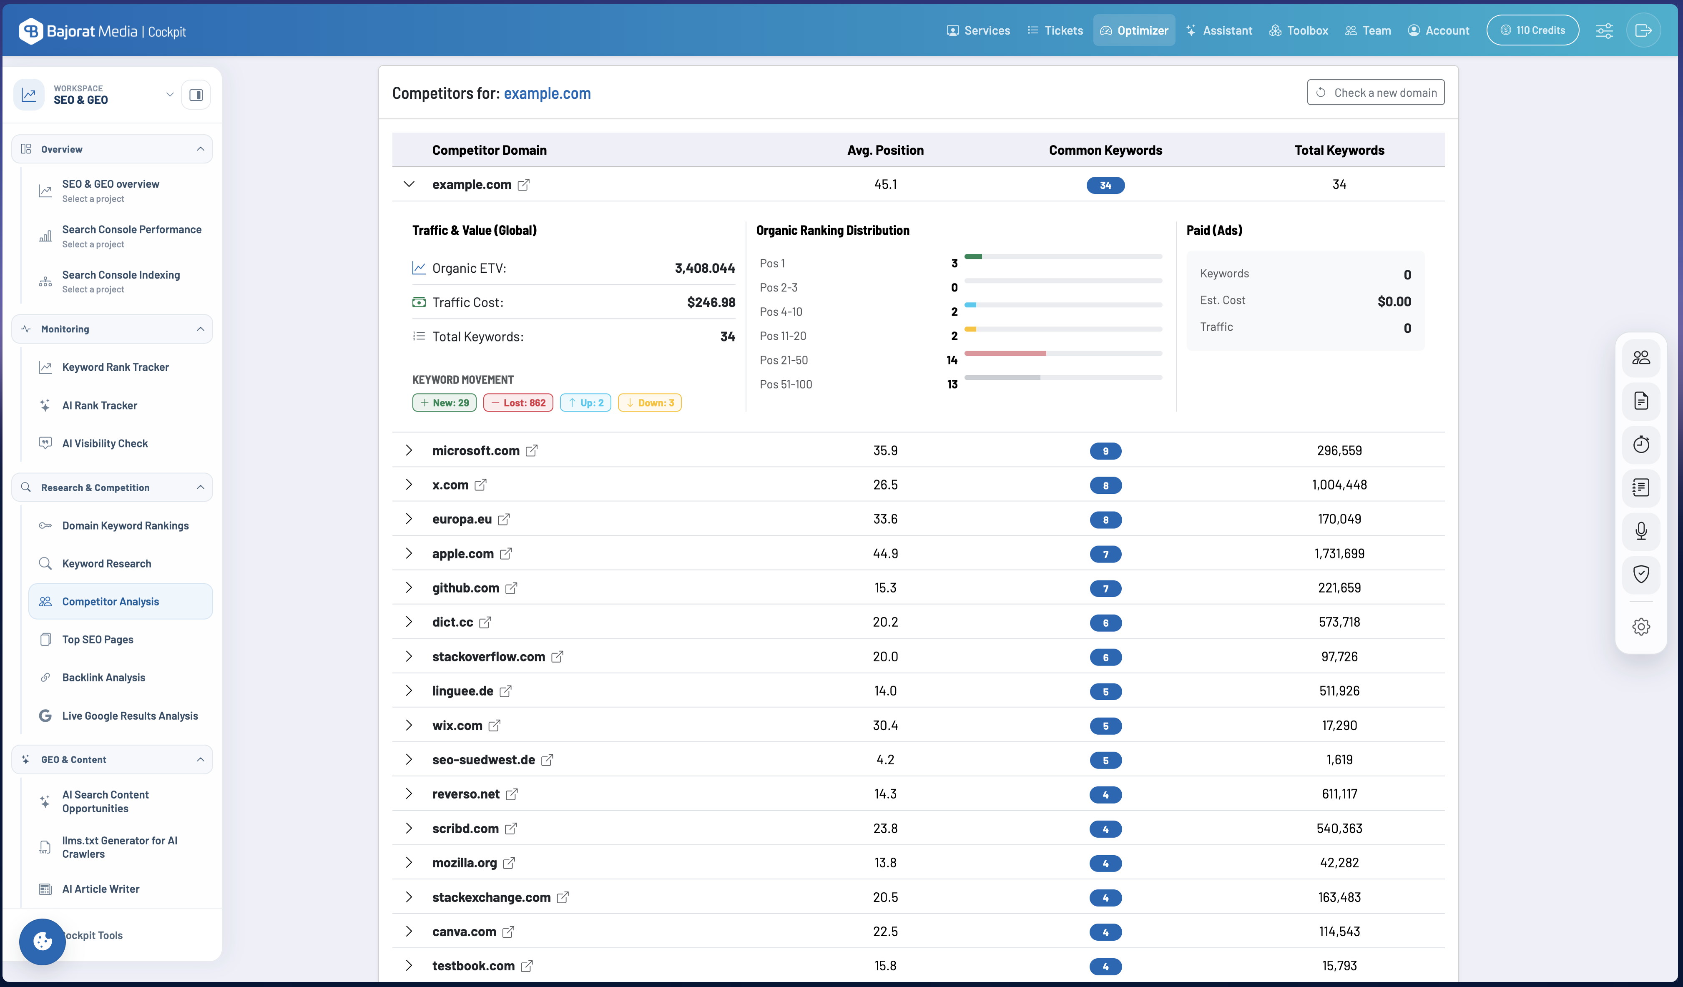Expand the microsoft.com competitor row
Screen dimensions: 1683x987
point(409,451)
